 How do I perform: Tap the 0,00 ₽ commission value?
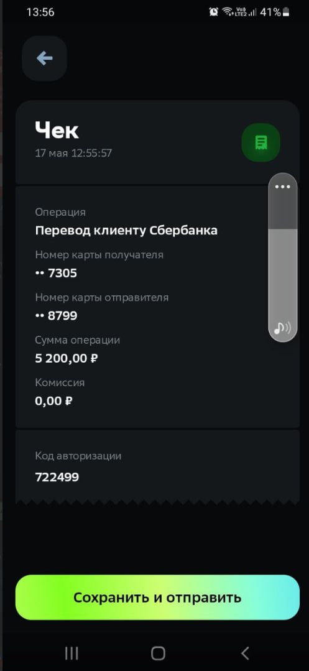[x=53, y=401]
